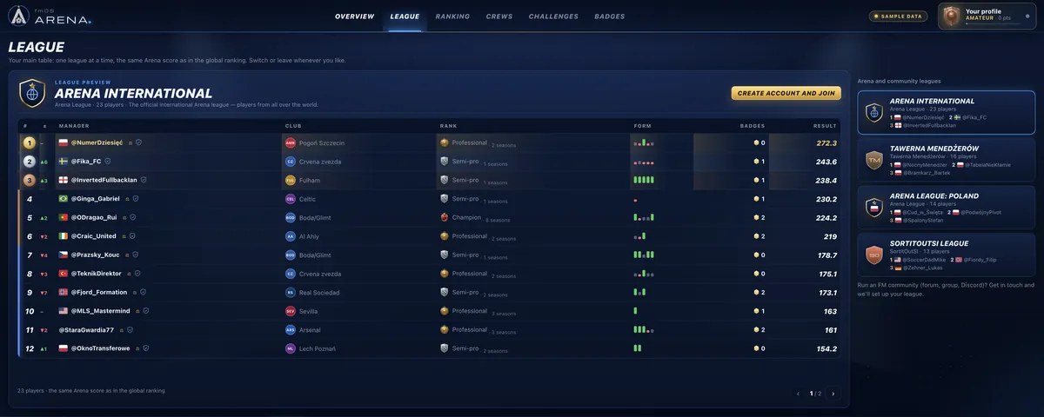Viewport: 1044px width, 417px height.
Task: Select Arena International league card
Action: [x=946, y=112]
